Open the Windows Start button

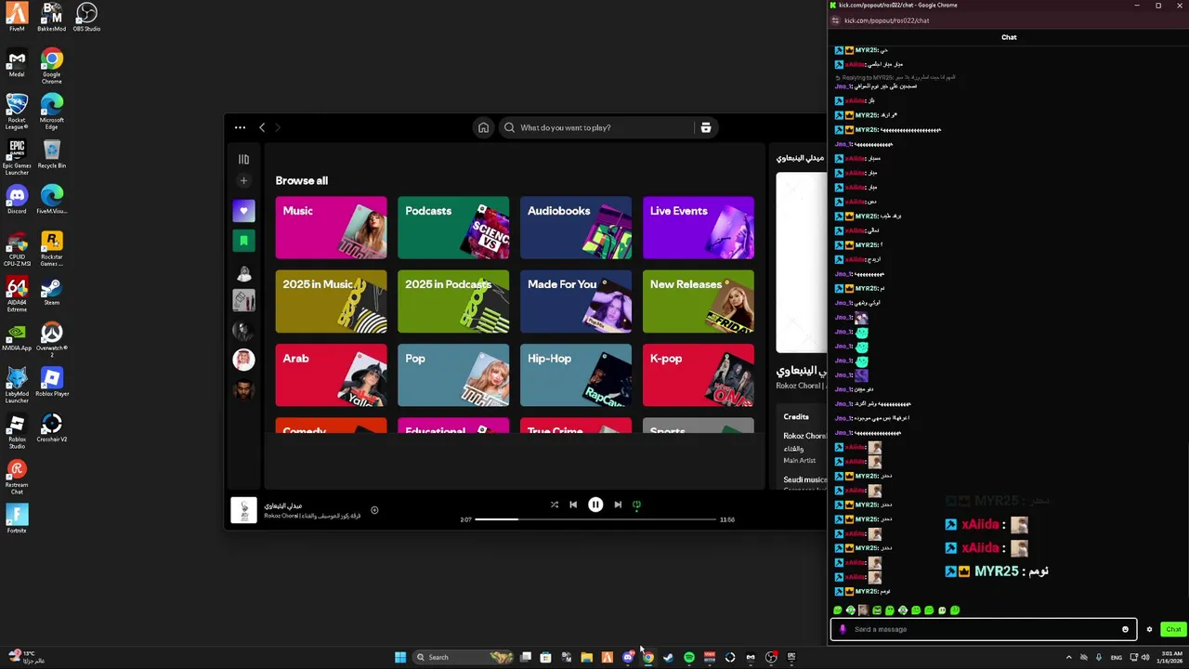(400, 657)
